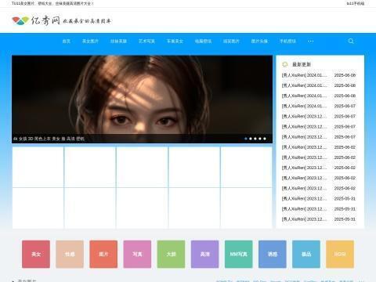Viewport: 376px width, 282px height.
Task: Open the dark blue 诱惑 tag tile
Action: coord(273,254)
